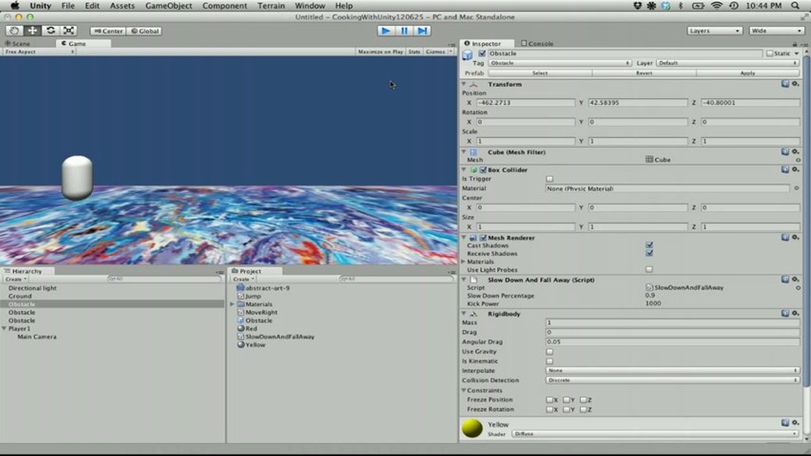Enable Is Trigger on Box Collider

(550, 179)
